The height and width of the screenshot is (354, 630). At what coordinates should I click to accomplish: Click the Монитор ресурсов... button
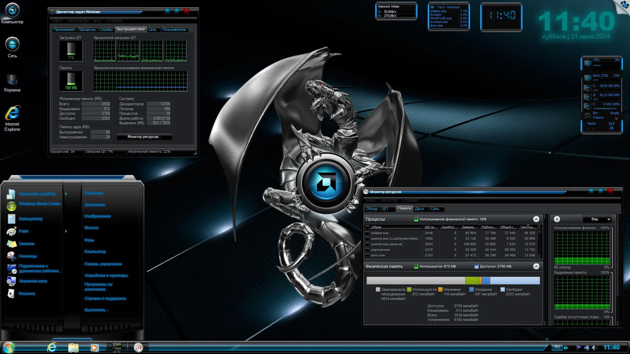pos(144,137)
